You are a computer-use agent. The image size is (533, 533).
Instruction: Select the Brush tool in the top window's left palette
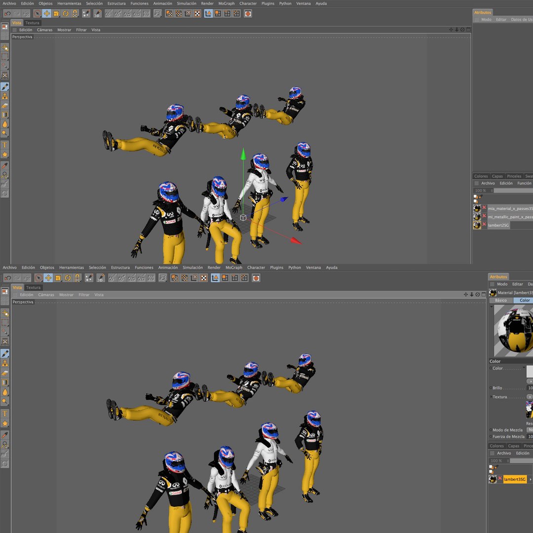coord(5,87)
